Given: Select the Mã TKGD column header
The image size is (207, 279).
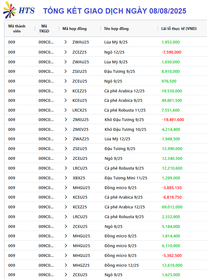Looking at the screenshot, I should (44, 29).
